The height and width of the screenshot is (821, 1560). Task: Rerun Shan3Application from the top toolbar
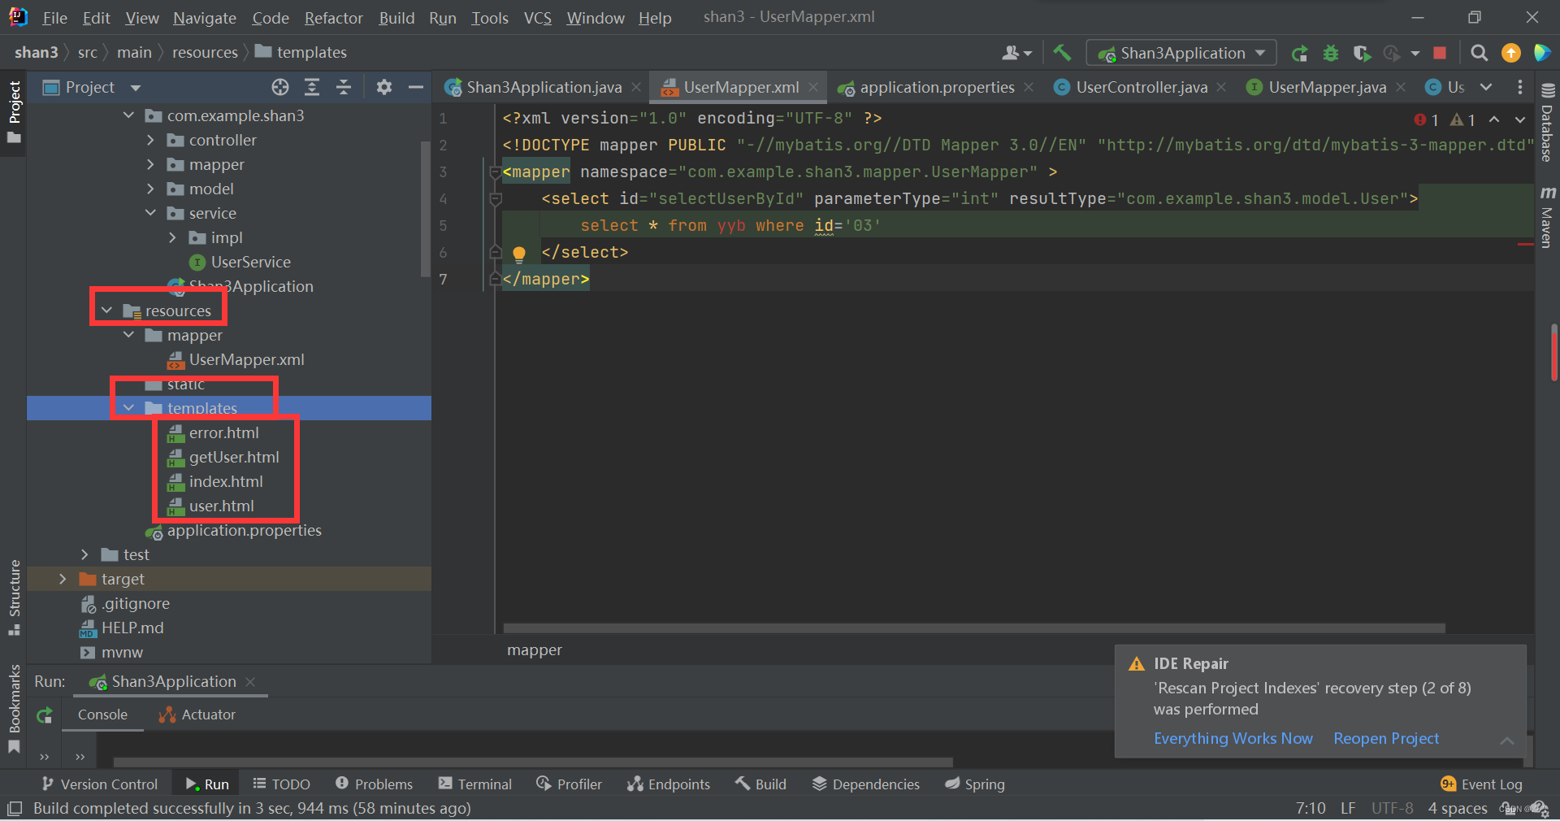click(x=1300, y=53)
